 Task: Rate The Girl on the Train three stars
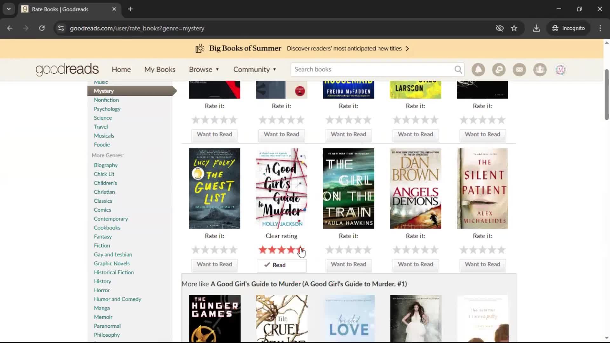click(x=349, y=250)
